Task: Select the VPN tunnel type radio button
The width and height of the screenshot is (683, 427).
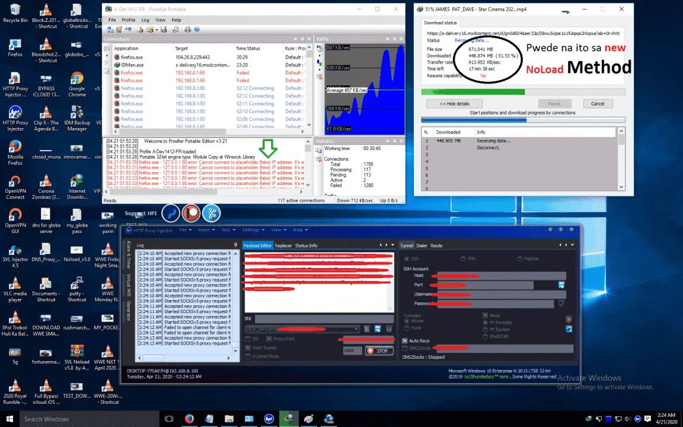Action: 463,259
